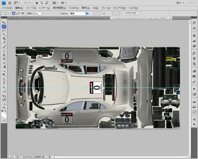198x159 pixels.
Task: Open the レイヤー menu
Action: (x=45, y=8)
